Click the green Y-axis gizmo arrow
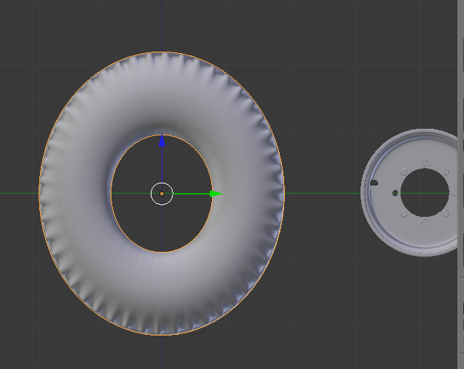 tap(216, 194)
